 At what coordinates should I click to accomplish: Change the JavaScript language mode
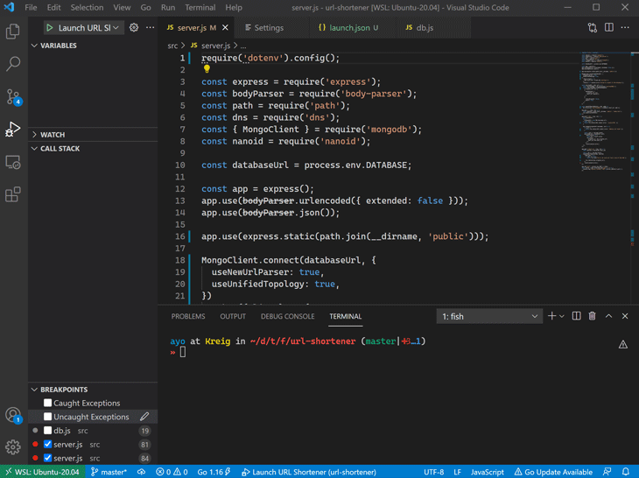coord(488,472)
